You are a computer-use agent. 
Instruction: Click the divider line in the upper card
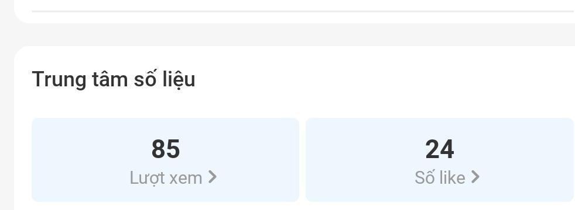pos(303,11)
